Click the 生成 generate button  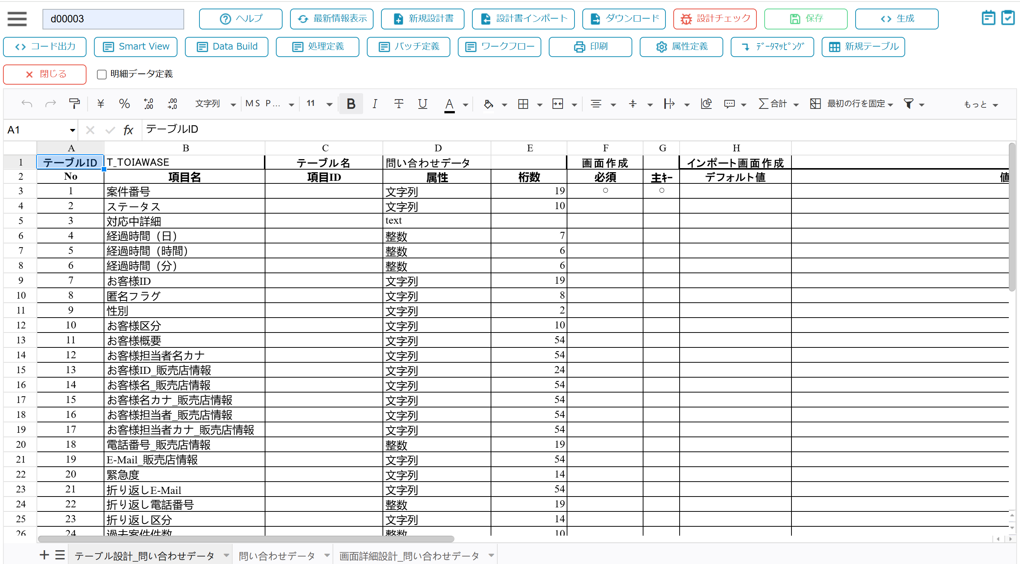(x=897, y=19)
